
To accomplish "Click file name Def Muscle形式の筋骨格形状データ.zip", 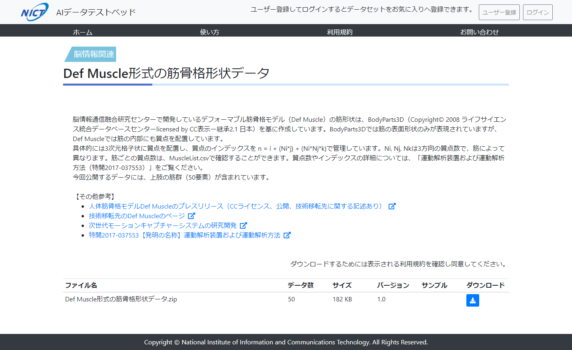I will (x=121, y=299).
